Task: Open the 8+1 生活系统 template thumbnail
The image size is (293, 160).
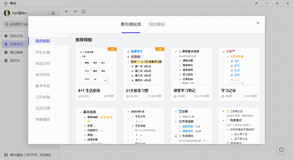Action: (x=96, y=66)
